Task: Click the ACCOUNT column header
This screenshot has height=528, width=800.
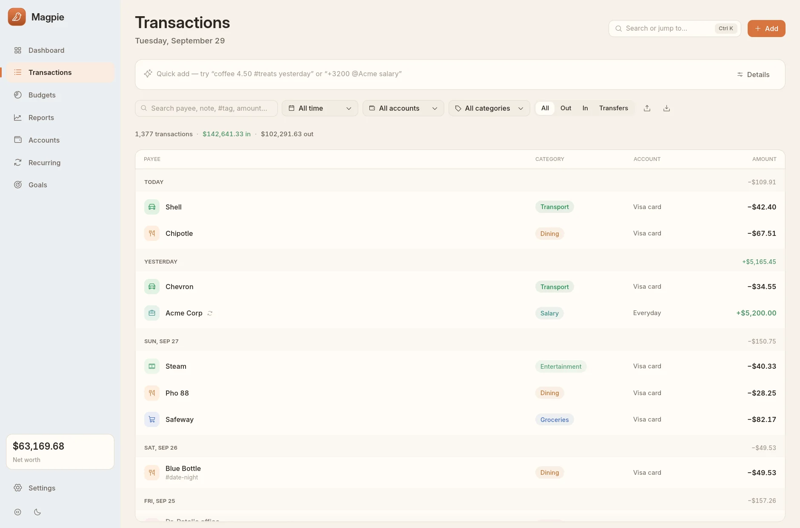Action: 647,159
